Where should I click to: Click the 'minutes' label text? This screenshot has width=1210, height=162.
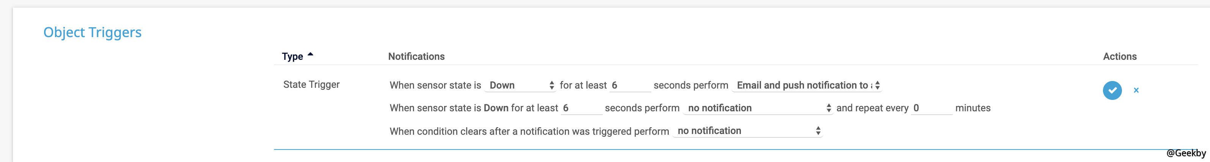click(972, 108)
